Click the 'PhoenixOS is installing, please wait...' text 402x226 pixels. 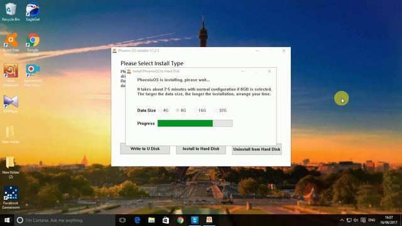point(173,80)
